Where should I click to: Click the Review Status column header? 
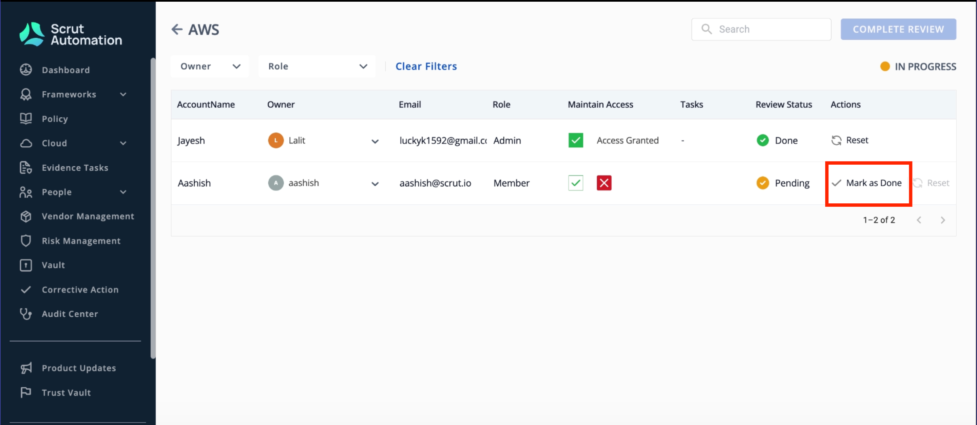pyautogui.click(x=784, y=104)
